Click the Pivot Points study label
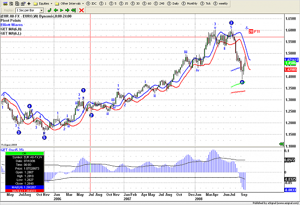300x205 pixels. (11, 21)
